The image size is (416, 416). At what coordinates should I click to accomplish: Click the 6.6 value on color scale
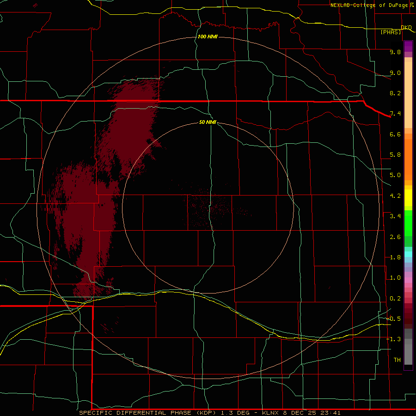395,134
